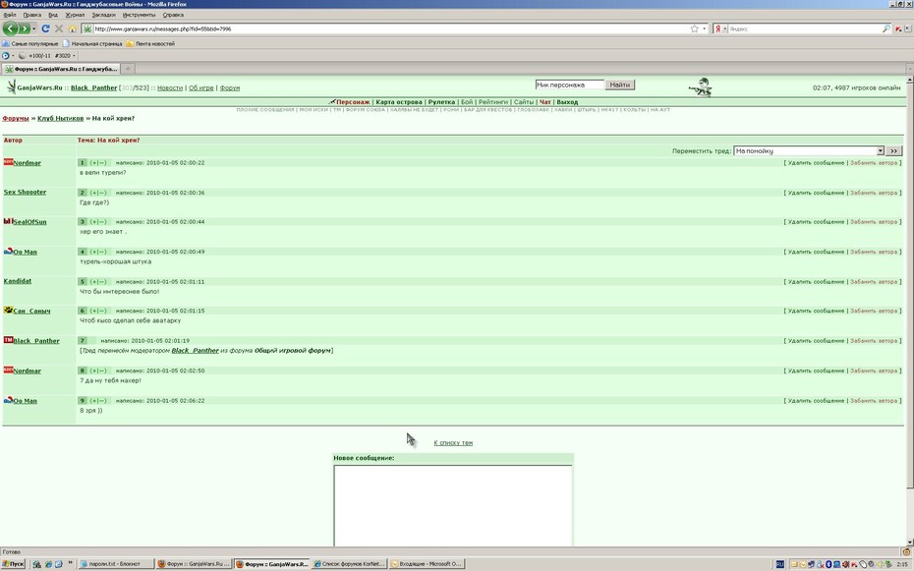
Task: Open the Журнал menu
Action: coord(75,15)
